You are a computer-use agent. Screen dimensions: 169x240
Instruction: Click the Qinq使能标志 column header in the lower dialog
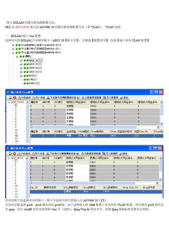73,187
